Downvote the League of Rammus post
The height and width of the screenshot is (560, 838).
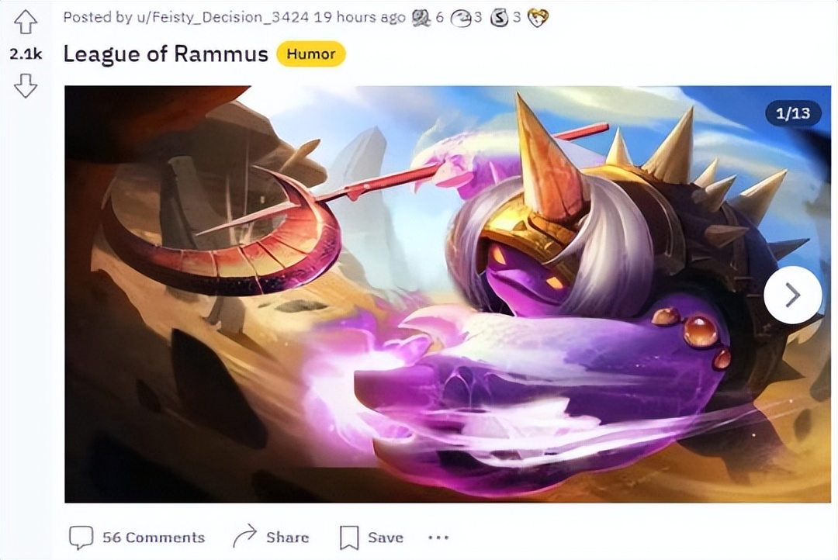(x=25, y=85)
